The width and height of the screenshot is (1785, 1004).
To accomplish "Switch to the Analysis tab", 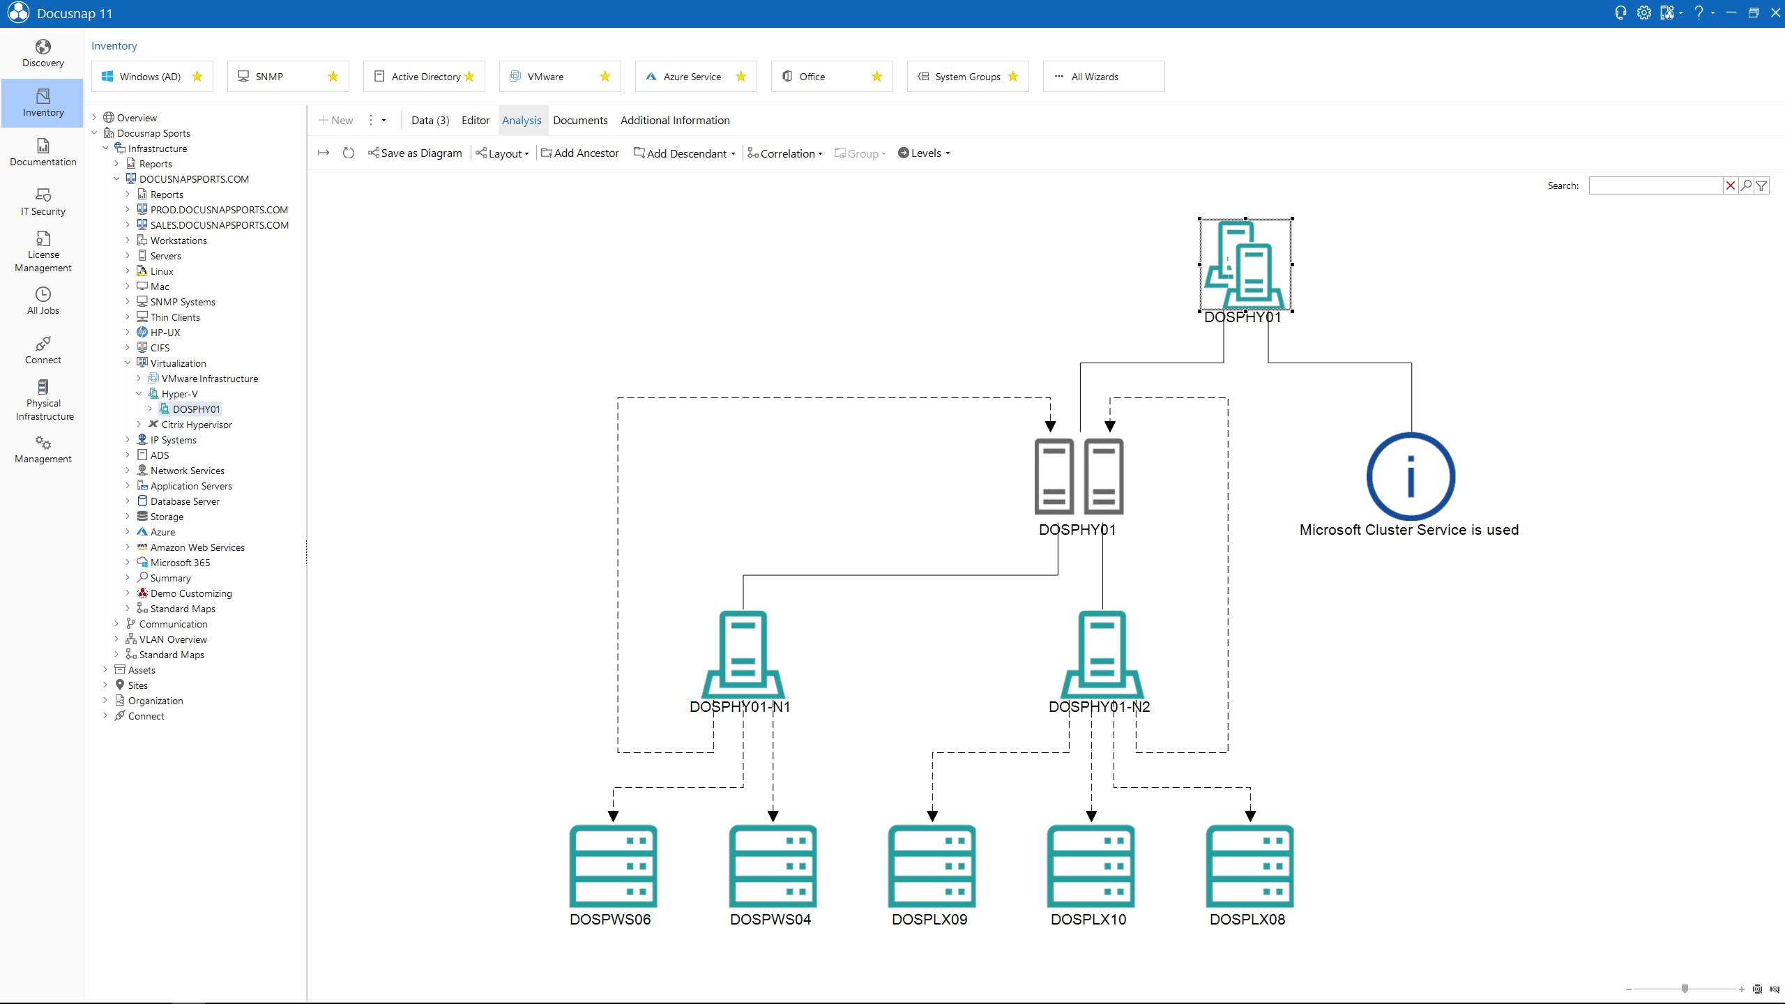I will (522, 120).
